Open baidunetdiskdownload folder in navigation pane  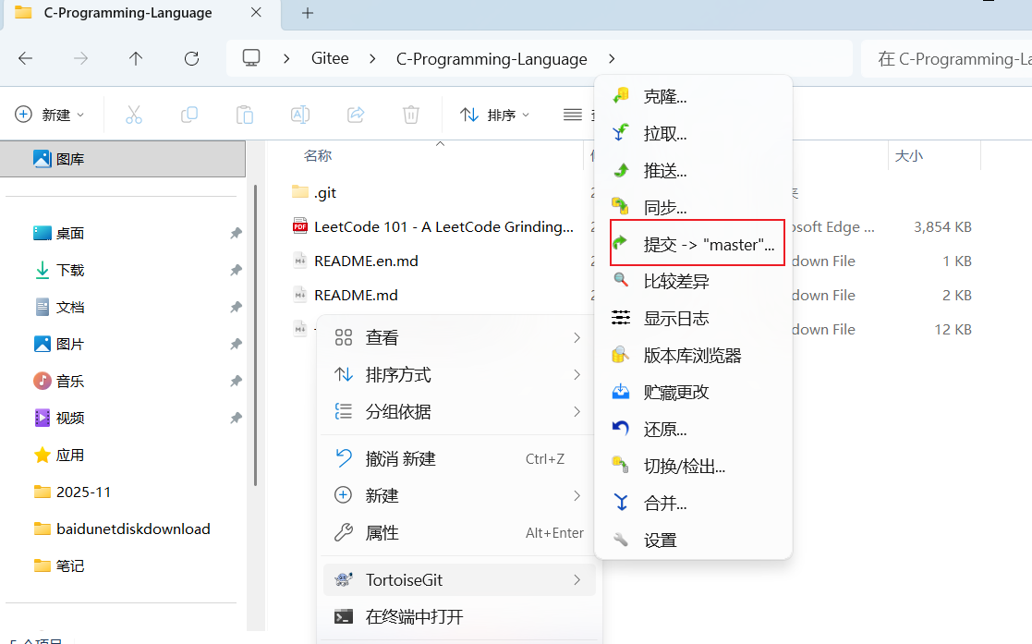pyautogui.click(x=123, y=529)
